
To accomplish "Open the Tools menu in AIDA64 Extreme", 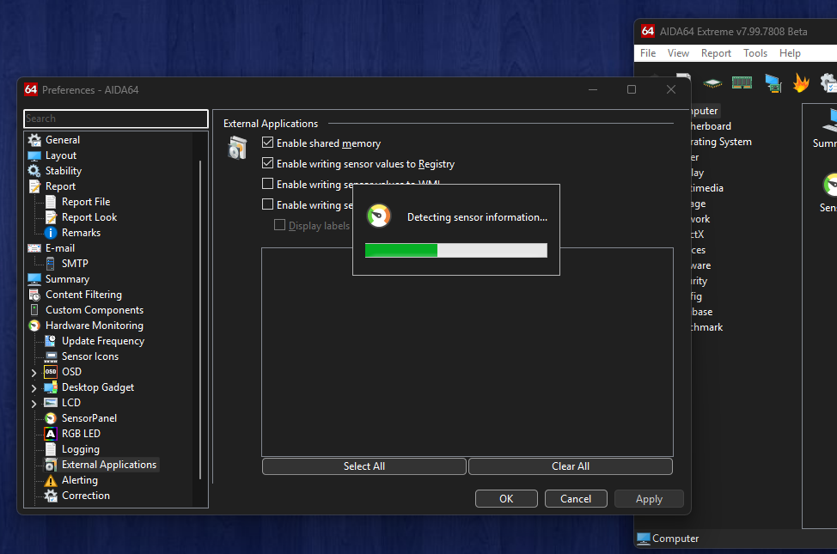I will (x=755, y=53).
